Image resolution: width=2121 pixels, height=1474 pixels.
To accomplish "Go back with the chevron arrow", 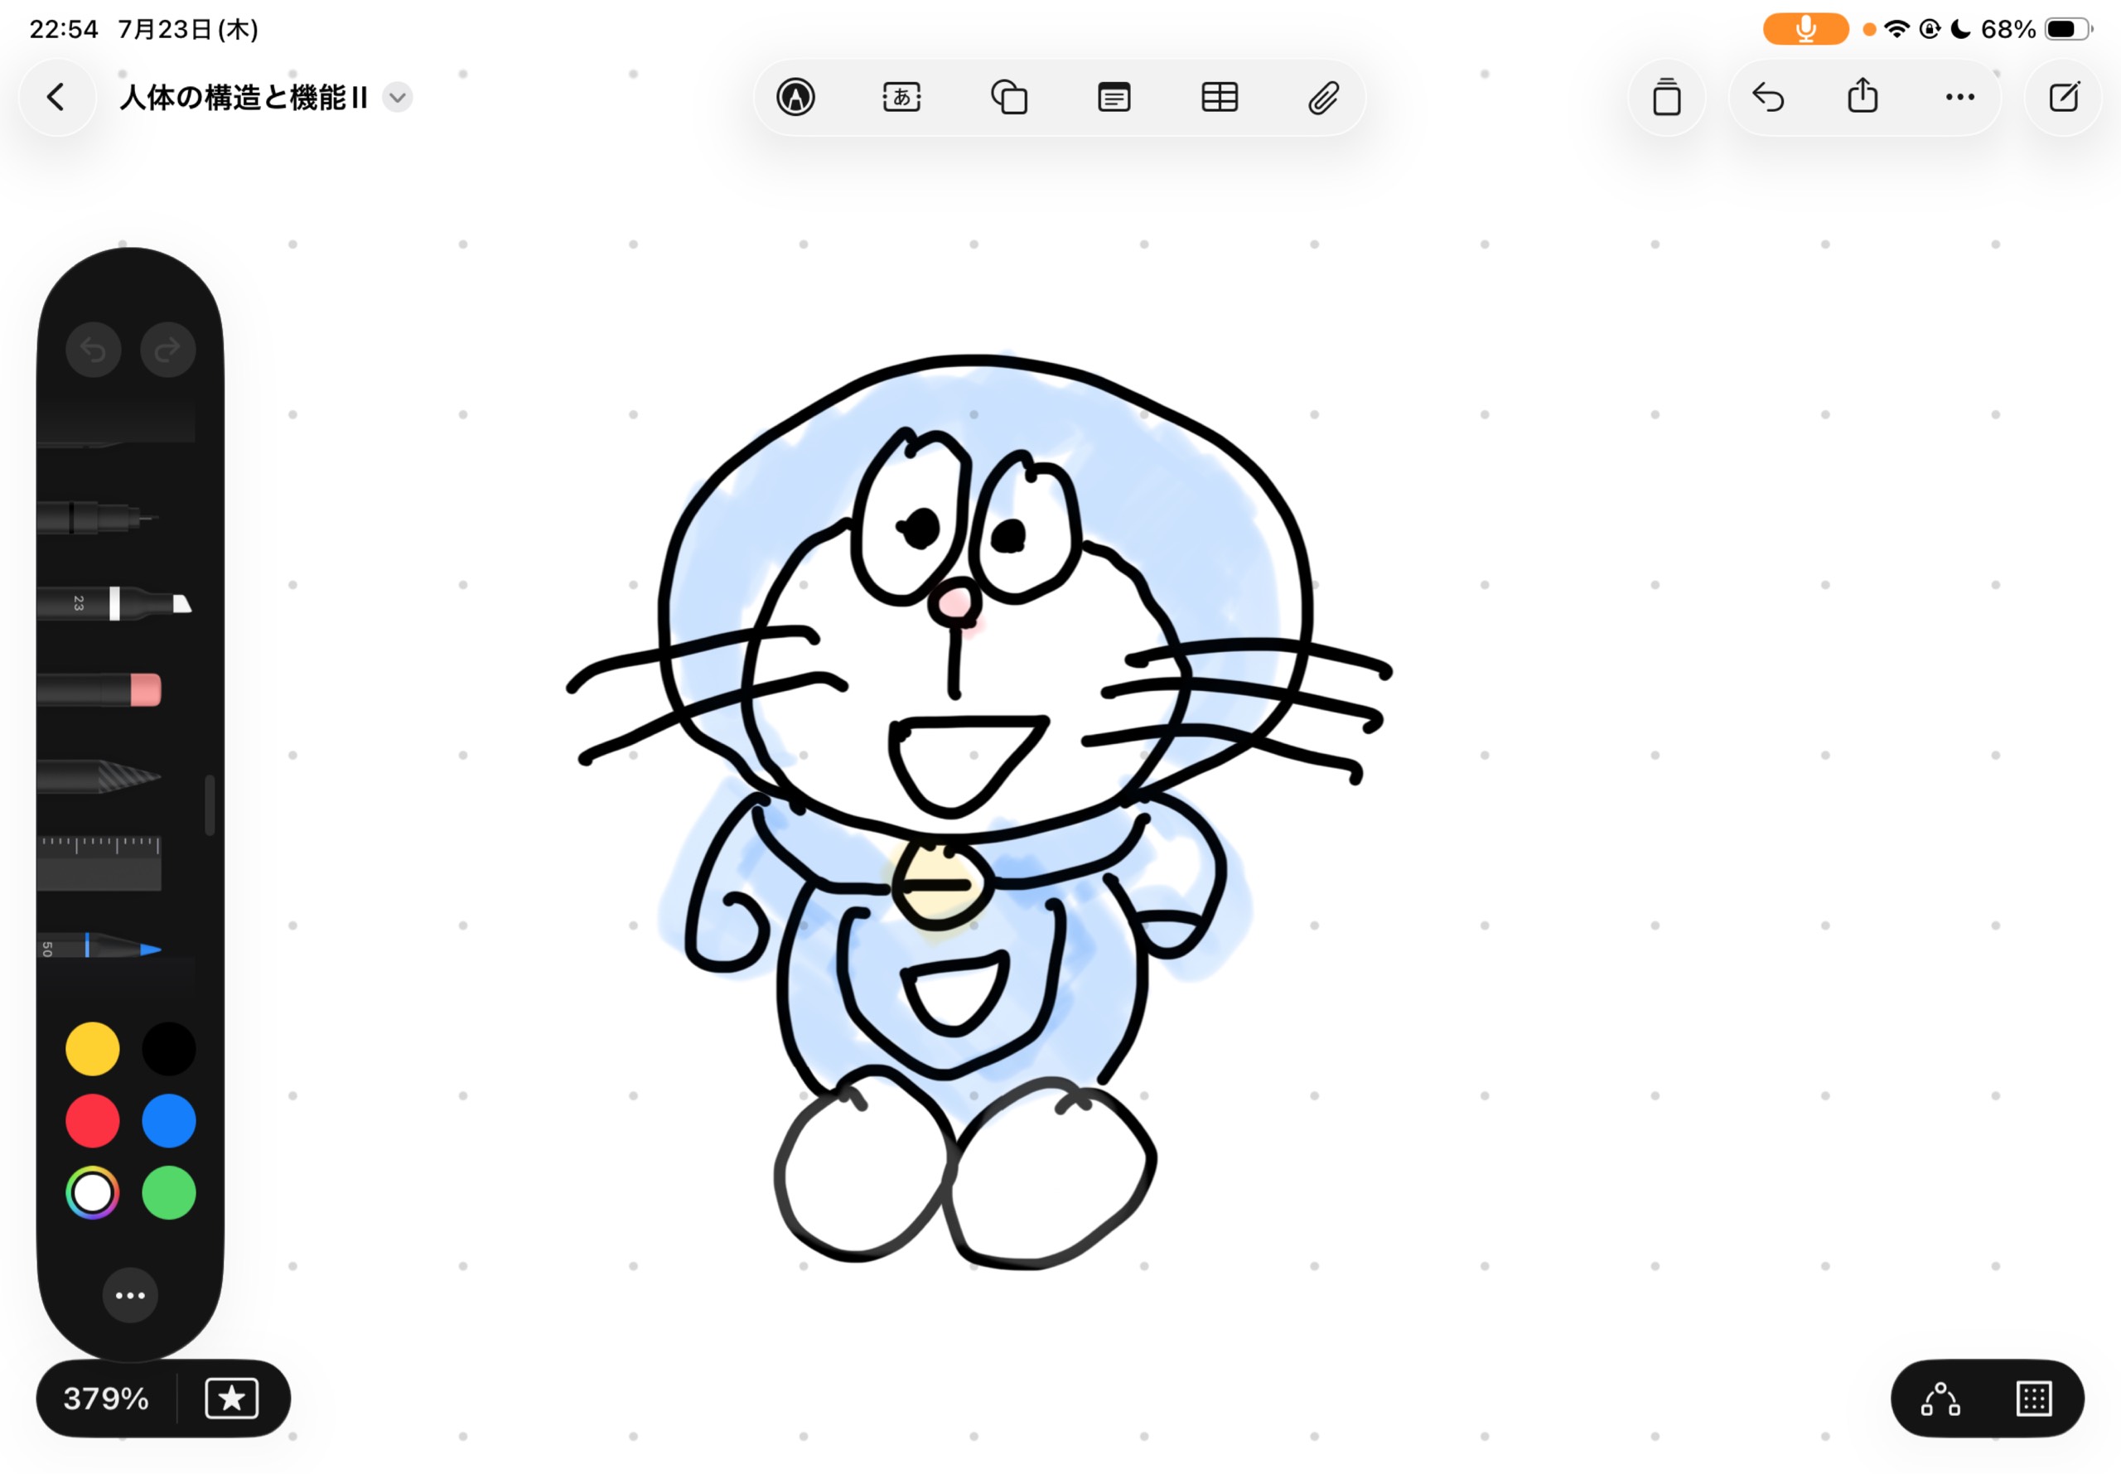I will [56, 97].
